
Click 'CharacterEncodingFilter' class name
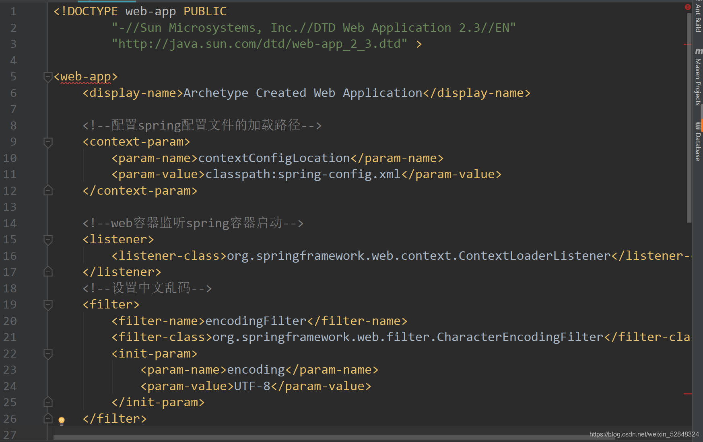tap(520, 337)
